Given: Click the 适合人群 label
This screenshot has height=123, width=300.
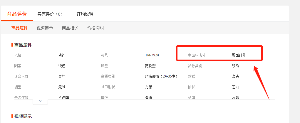Looking at the screenshot, I should [x=21, y=77].
